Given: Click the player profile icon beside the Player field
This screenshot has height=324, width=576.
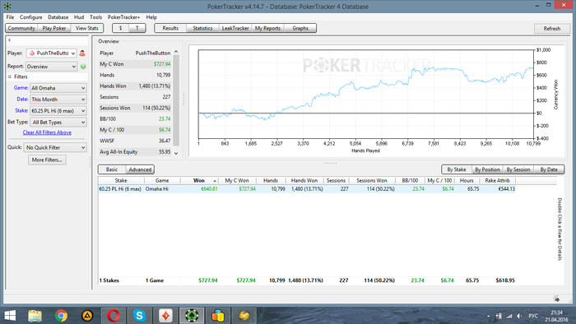Looking at the screenshot, I should tap(82, 53).
